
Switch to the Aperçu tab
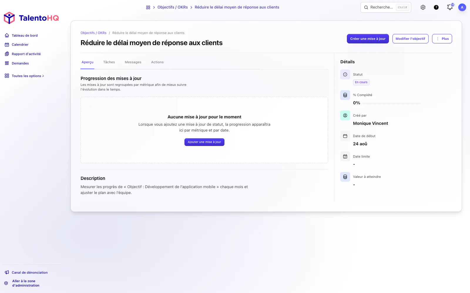(88, 62)
